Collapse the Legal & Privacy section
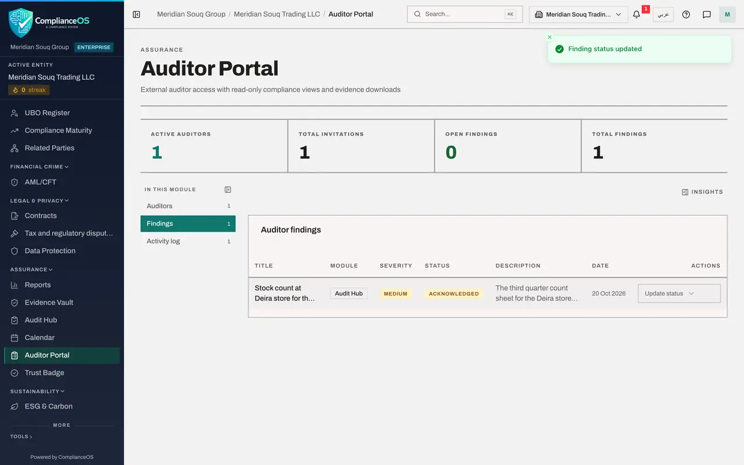744x465 pixels. point(39,201)
